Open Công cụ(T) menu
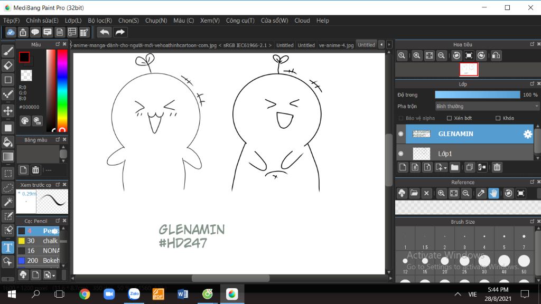 240,21
